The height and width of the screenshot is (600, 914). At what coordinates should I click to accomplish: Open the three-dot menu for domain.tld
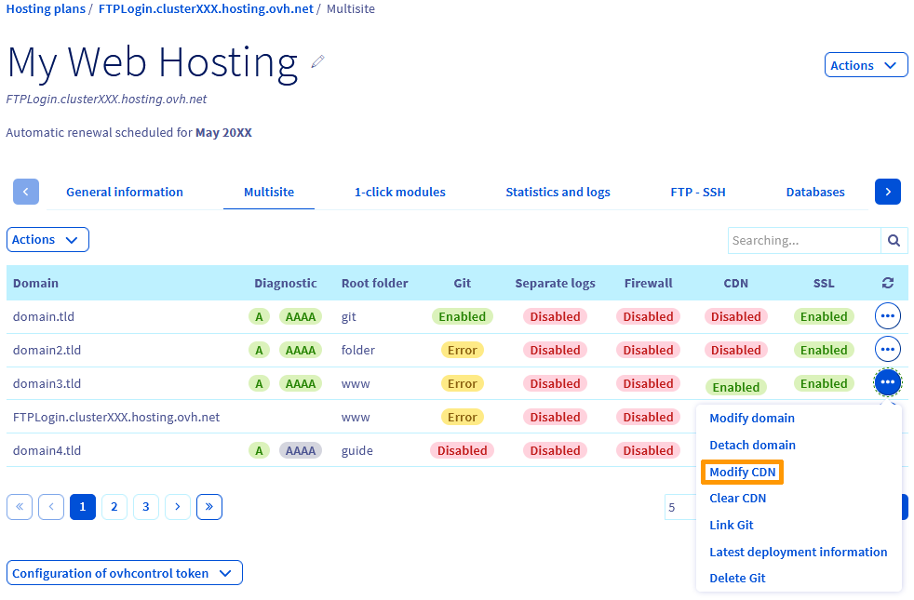(887, 316)
